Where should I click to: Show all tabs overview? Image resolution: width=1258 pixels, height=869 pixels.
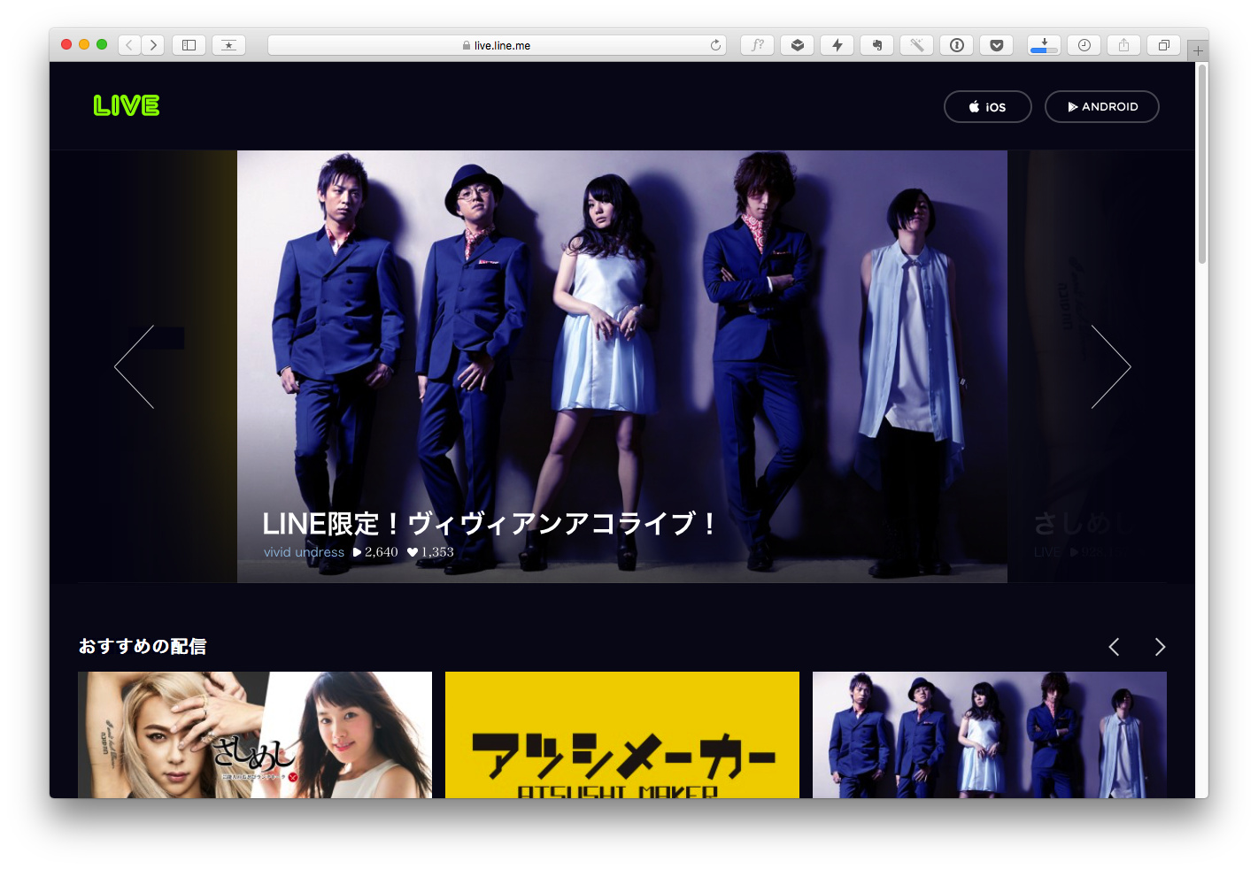[1163, 45]
